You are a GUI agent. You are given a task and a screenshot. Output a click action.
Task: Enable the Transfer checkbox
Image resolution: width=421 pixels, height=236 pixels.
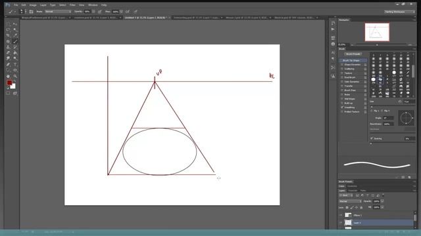[x=342, y=86]
